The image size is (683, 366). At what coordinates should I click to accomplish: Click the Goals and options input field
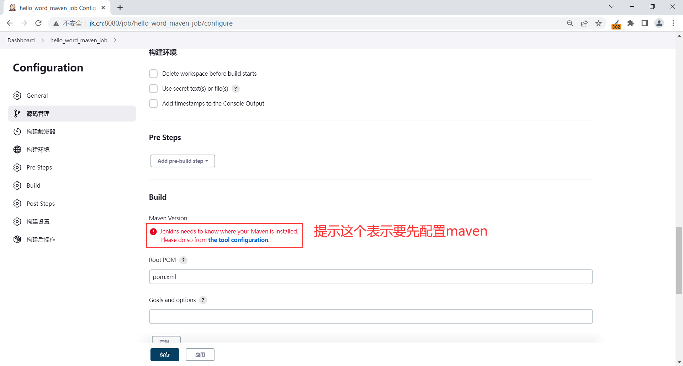point(371,317)
